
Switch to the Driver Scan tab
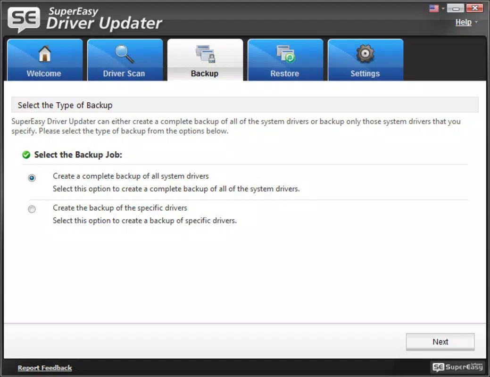click(125, 60)
